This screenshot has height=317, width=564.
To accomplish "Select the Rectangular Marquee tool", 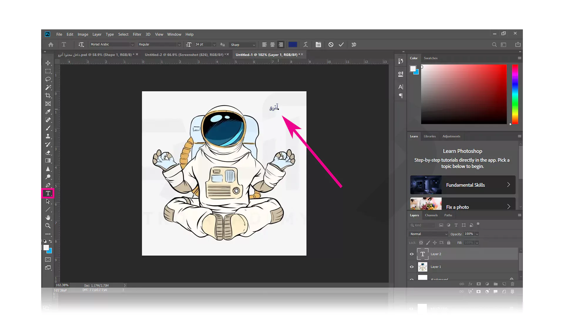I will point(48,71).
